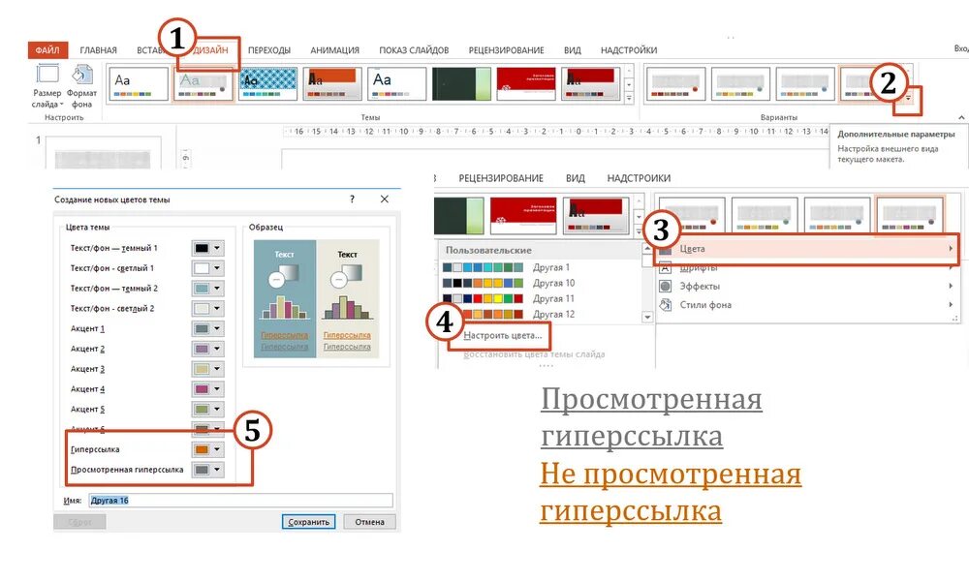Click the Стили фона paint icon

click(x=666, y=305)
